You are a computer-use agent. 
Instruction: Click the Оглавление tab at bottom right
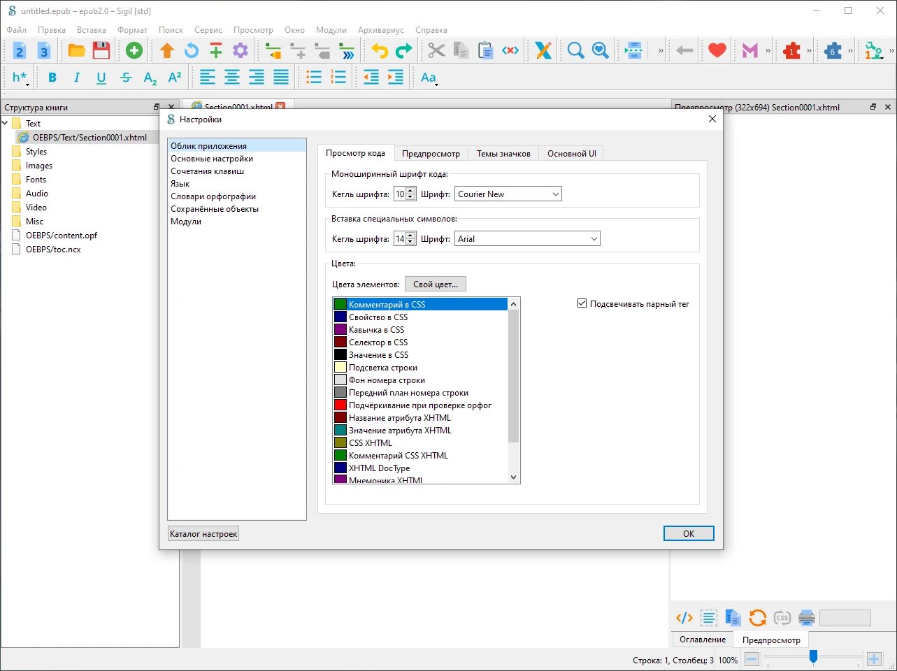(x=703, y=640)
